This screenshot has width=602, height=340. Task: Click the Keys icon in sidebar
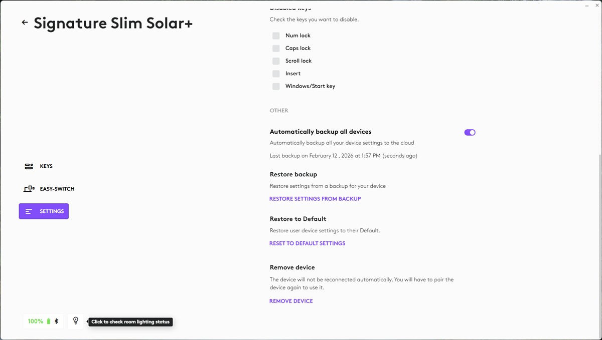(29, 166)
